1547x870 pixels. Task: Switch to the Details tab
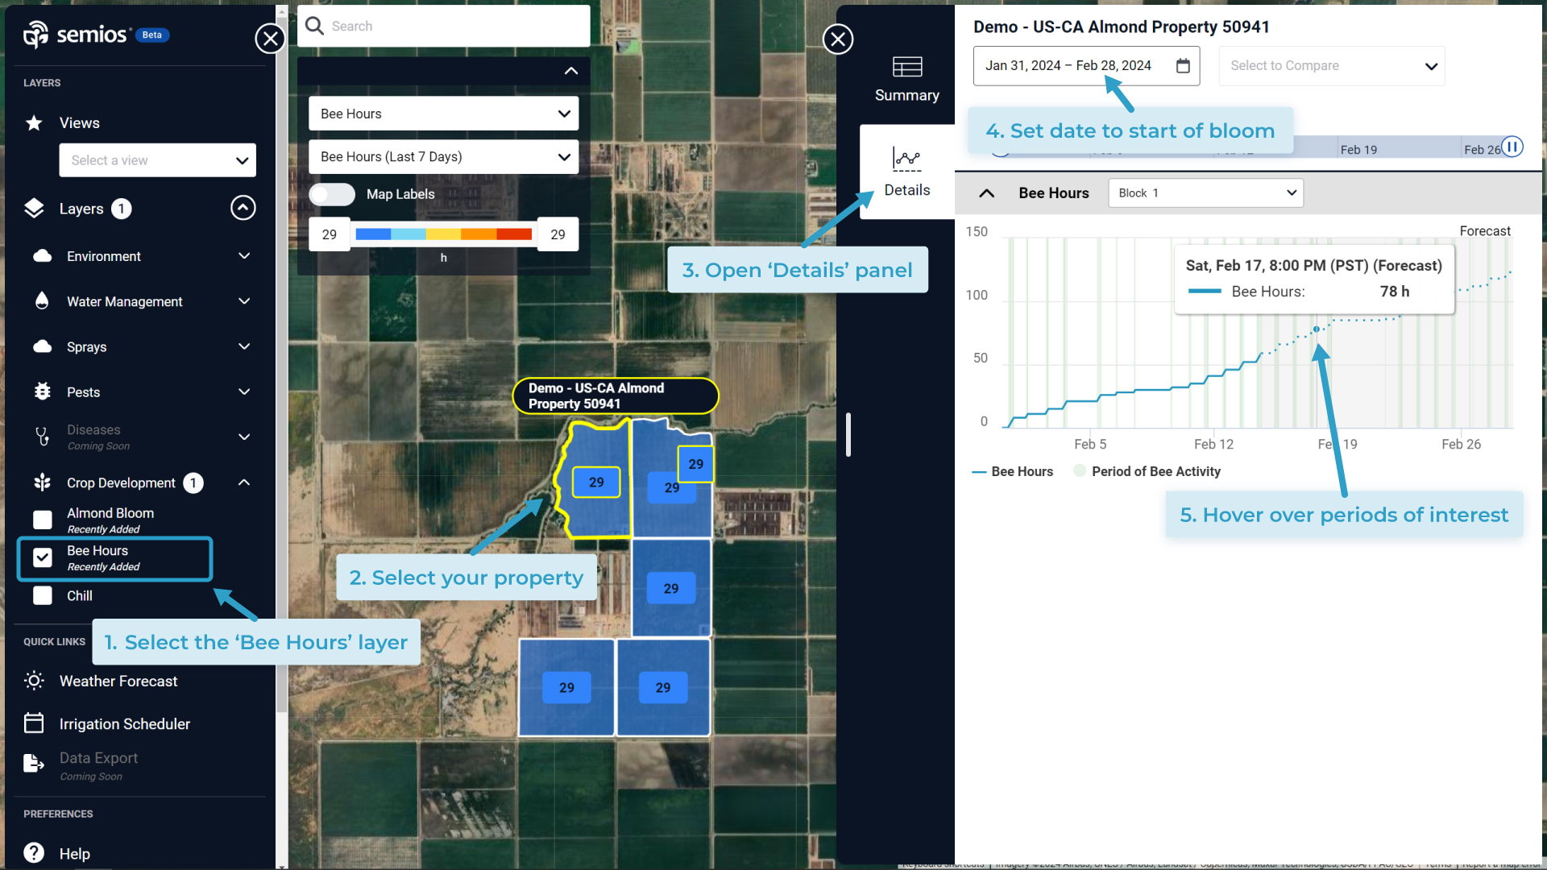point(907,172)
